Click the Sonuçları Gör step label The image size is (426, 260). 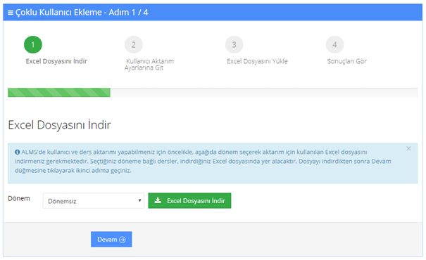[x=347, y=61]
